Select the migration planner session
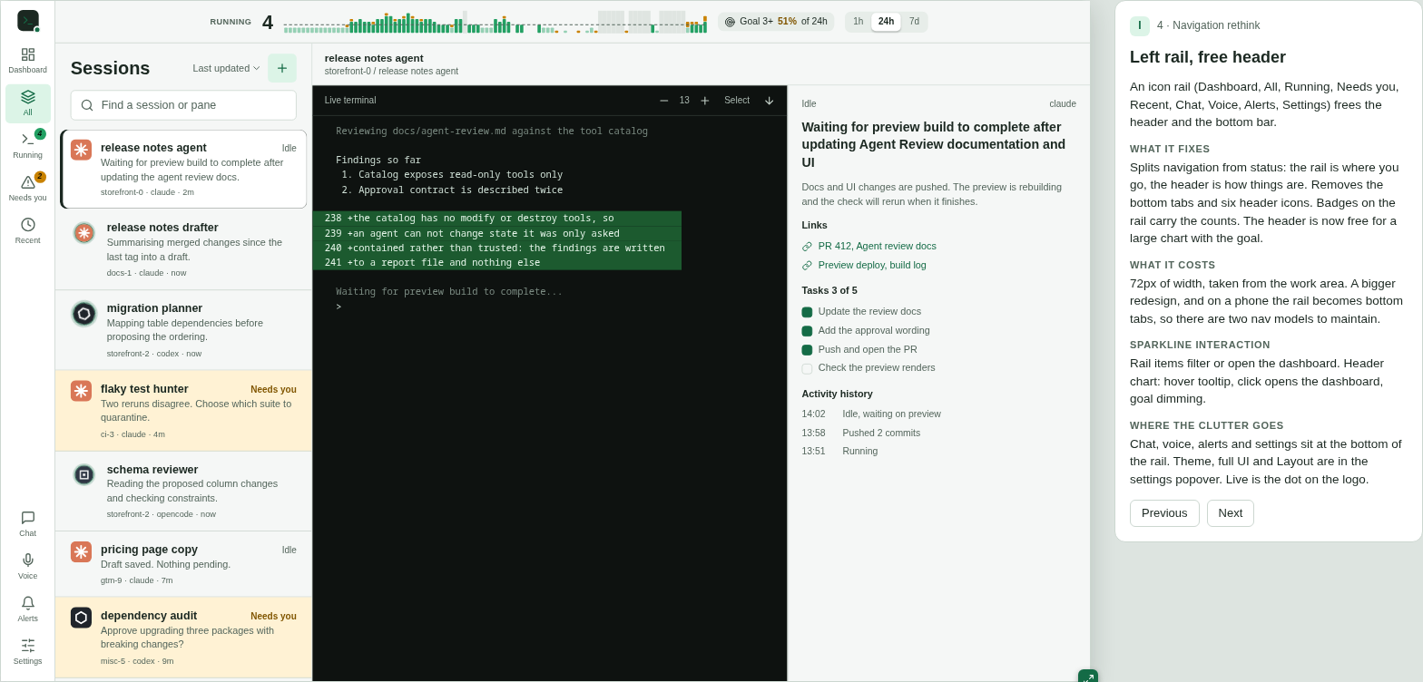This screenshot has width=1423, height=682. (183, 330)
